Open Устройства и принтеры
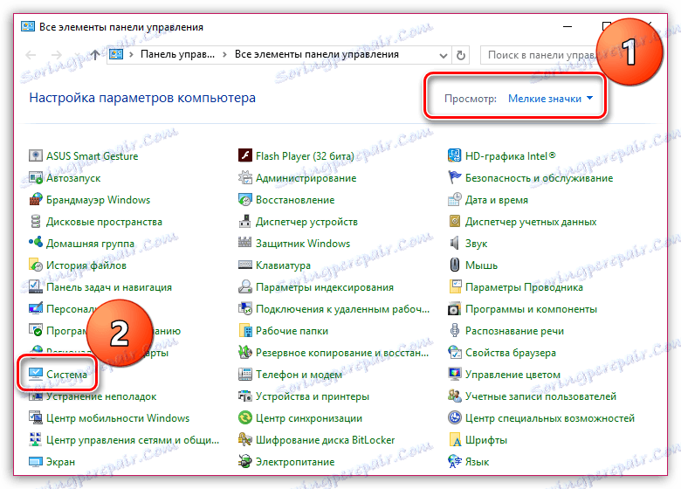 (x=313, y=396)
